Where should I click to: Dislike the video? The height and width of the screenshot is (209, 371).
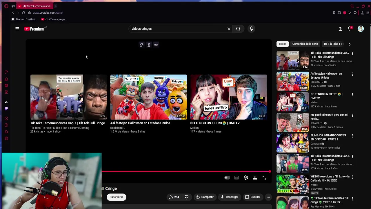[x=187, y=197]
